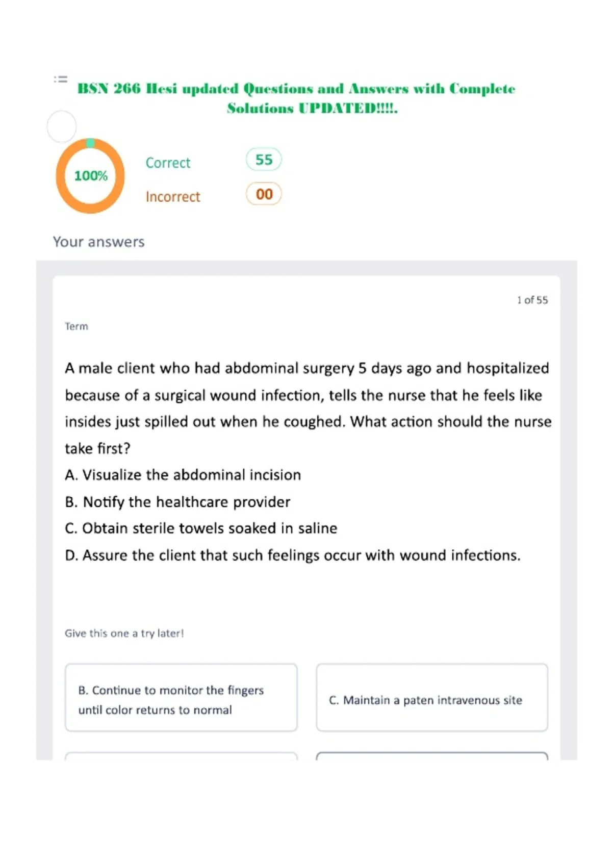Click the list menu icon beside title
The height and width of the screenshot is (867, 612).
point(61,79)
